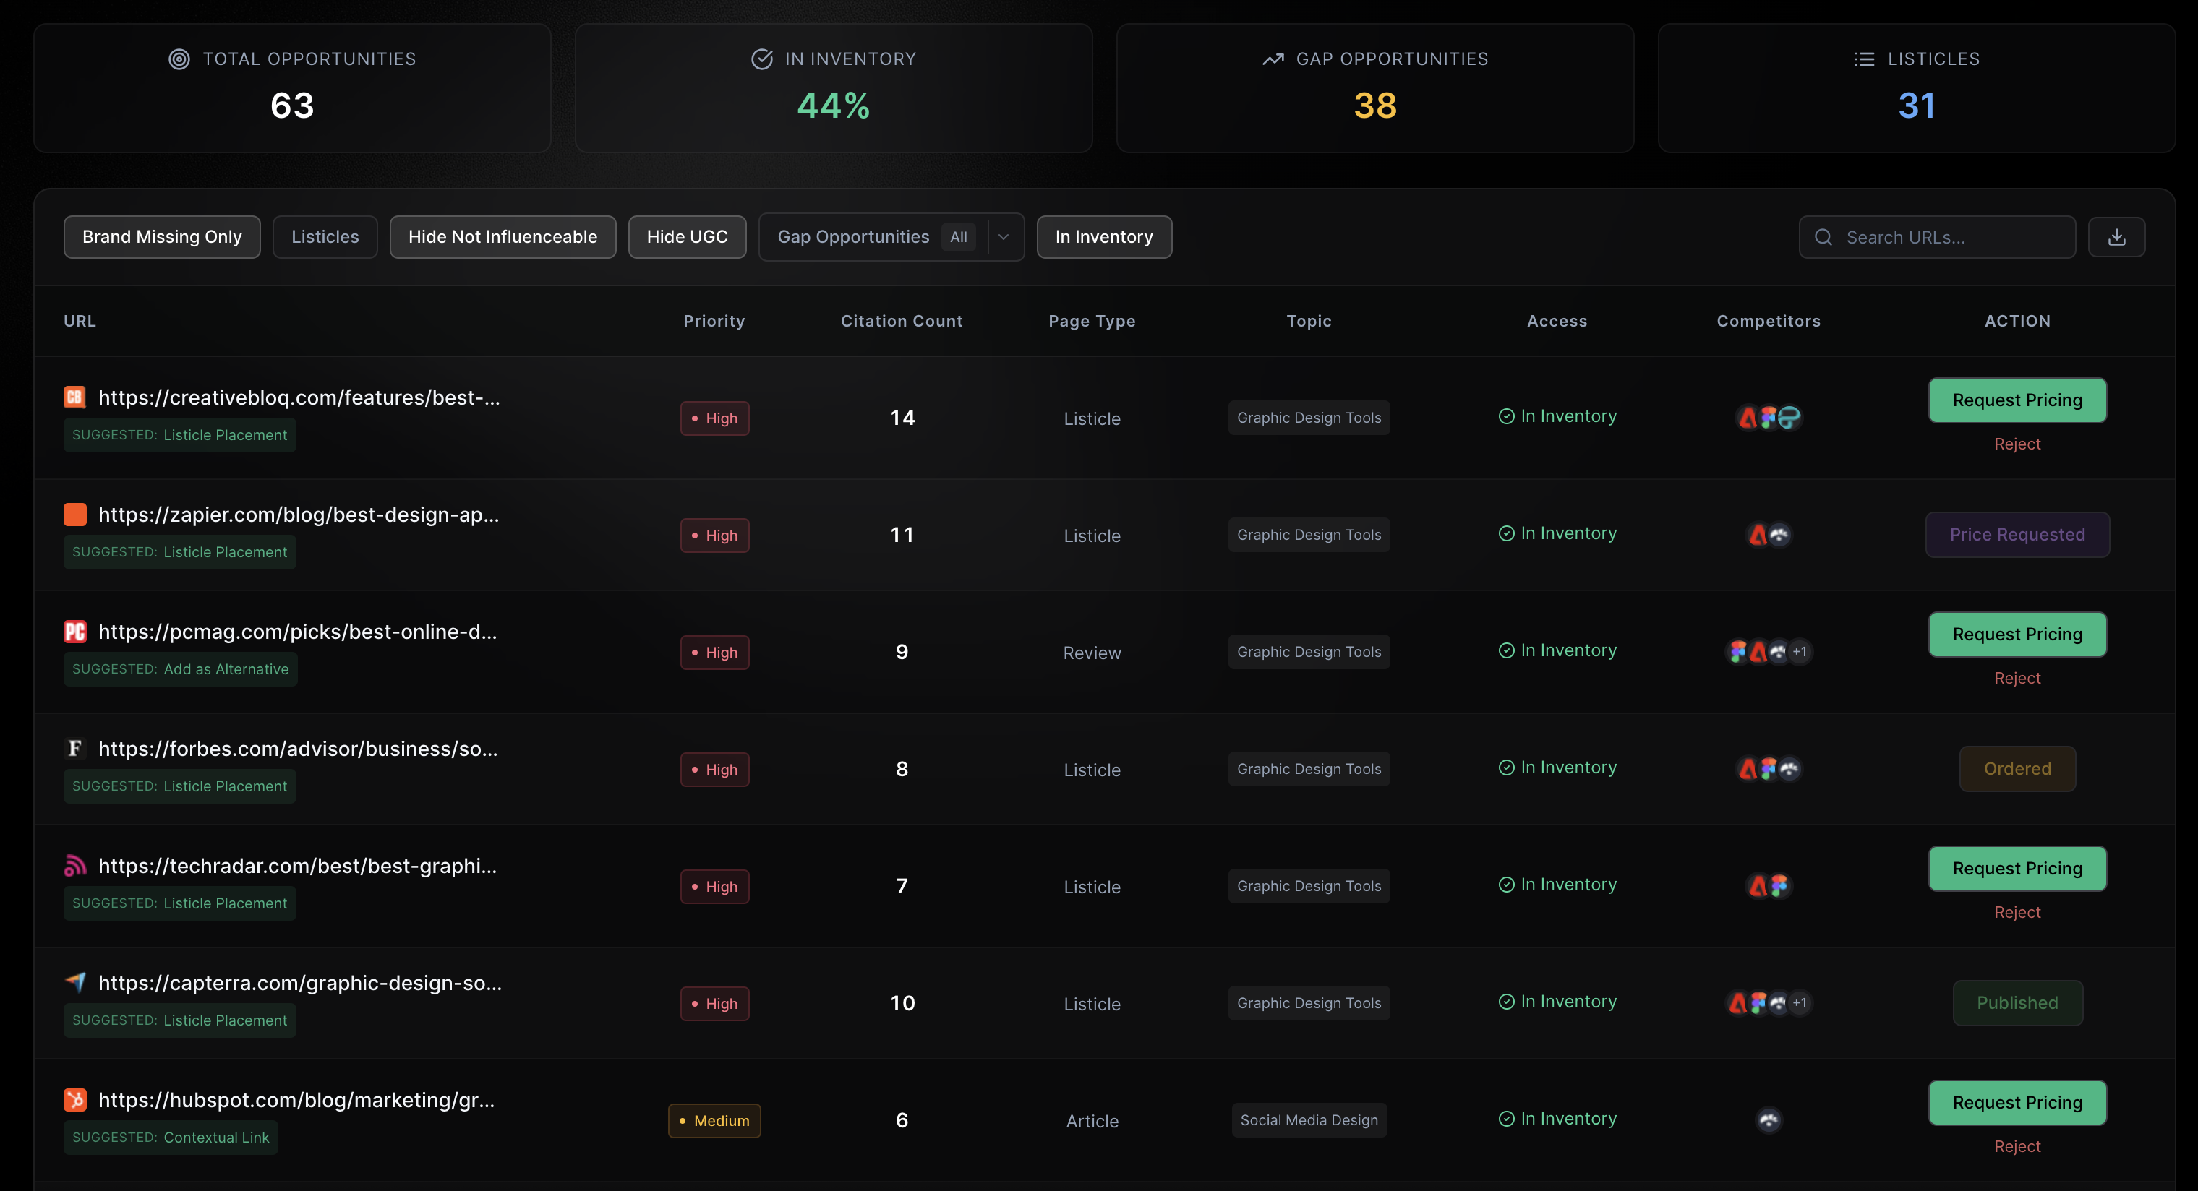Click Reject on the techradar row

2017,911
